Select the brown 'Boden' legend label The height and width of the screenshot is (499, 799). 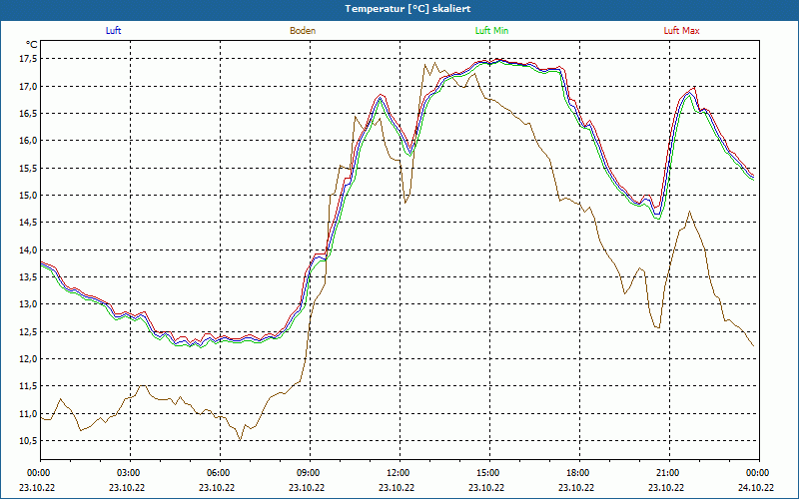point(303,31)
